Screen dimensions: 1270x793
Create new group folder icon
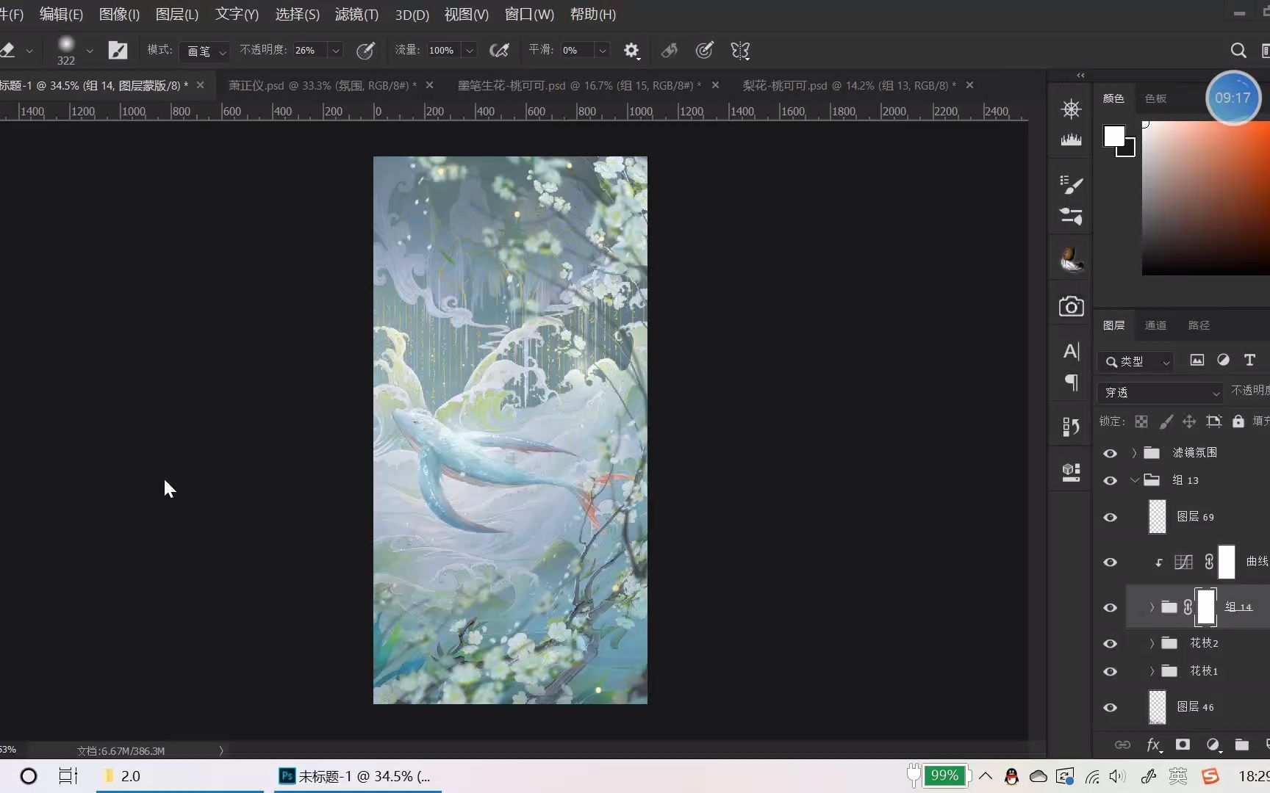(1242, 745)
